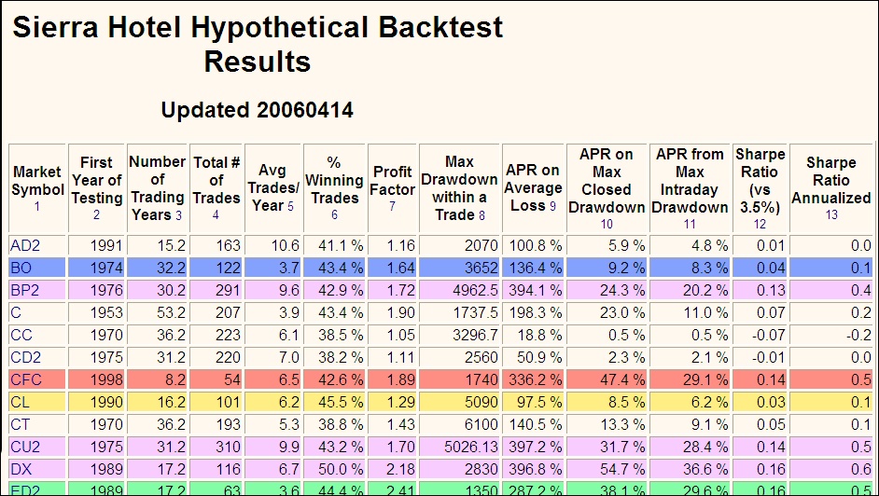Viewport: 879px width, 496px height.
Task: Select DX profit factor value 2.18
Action: 401,469
